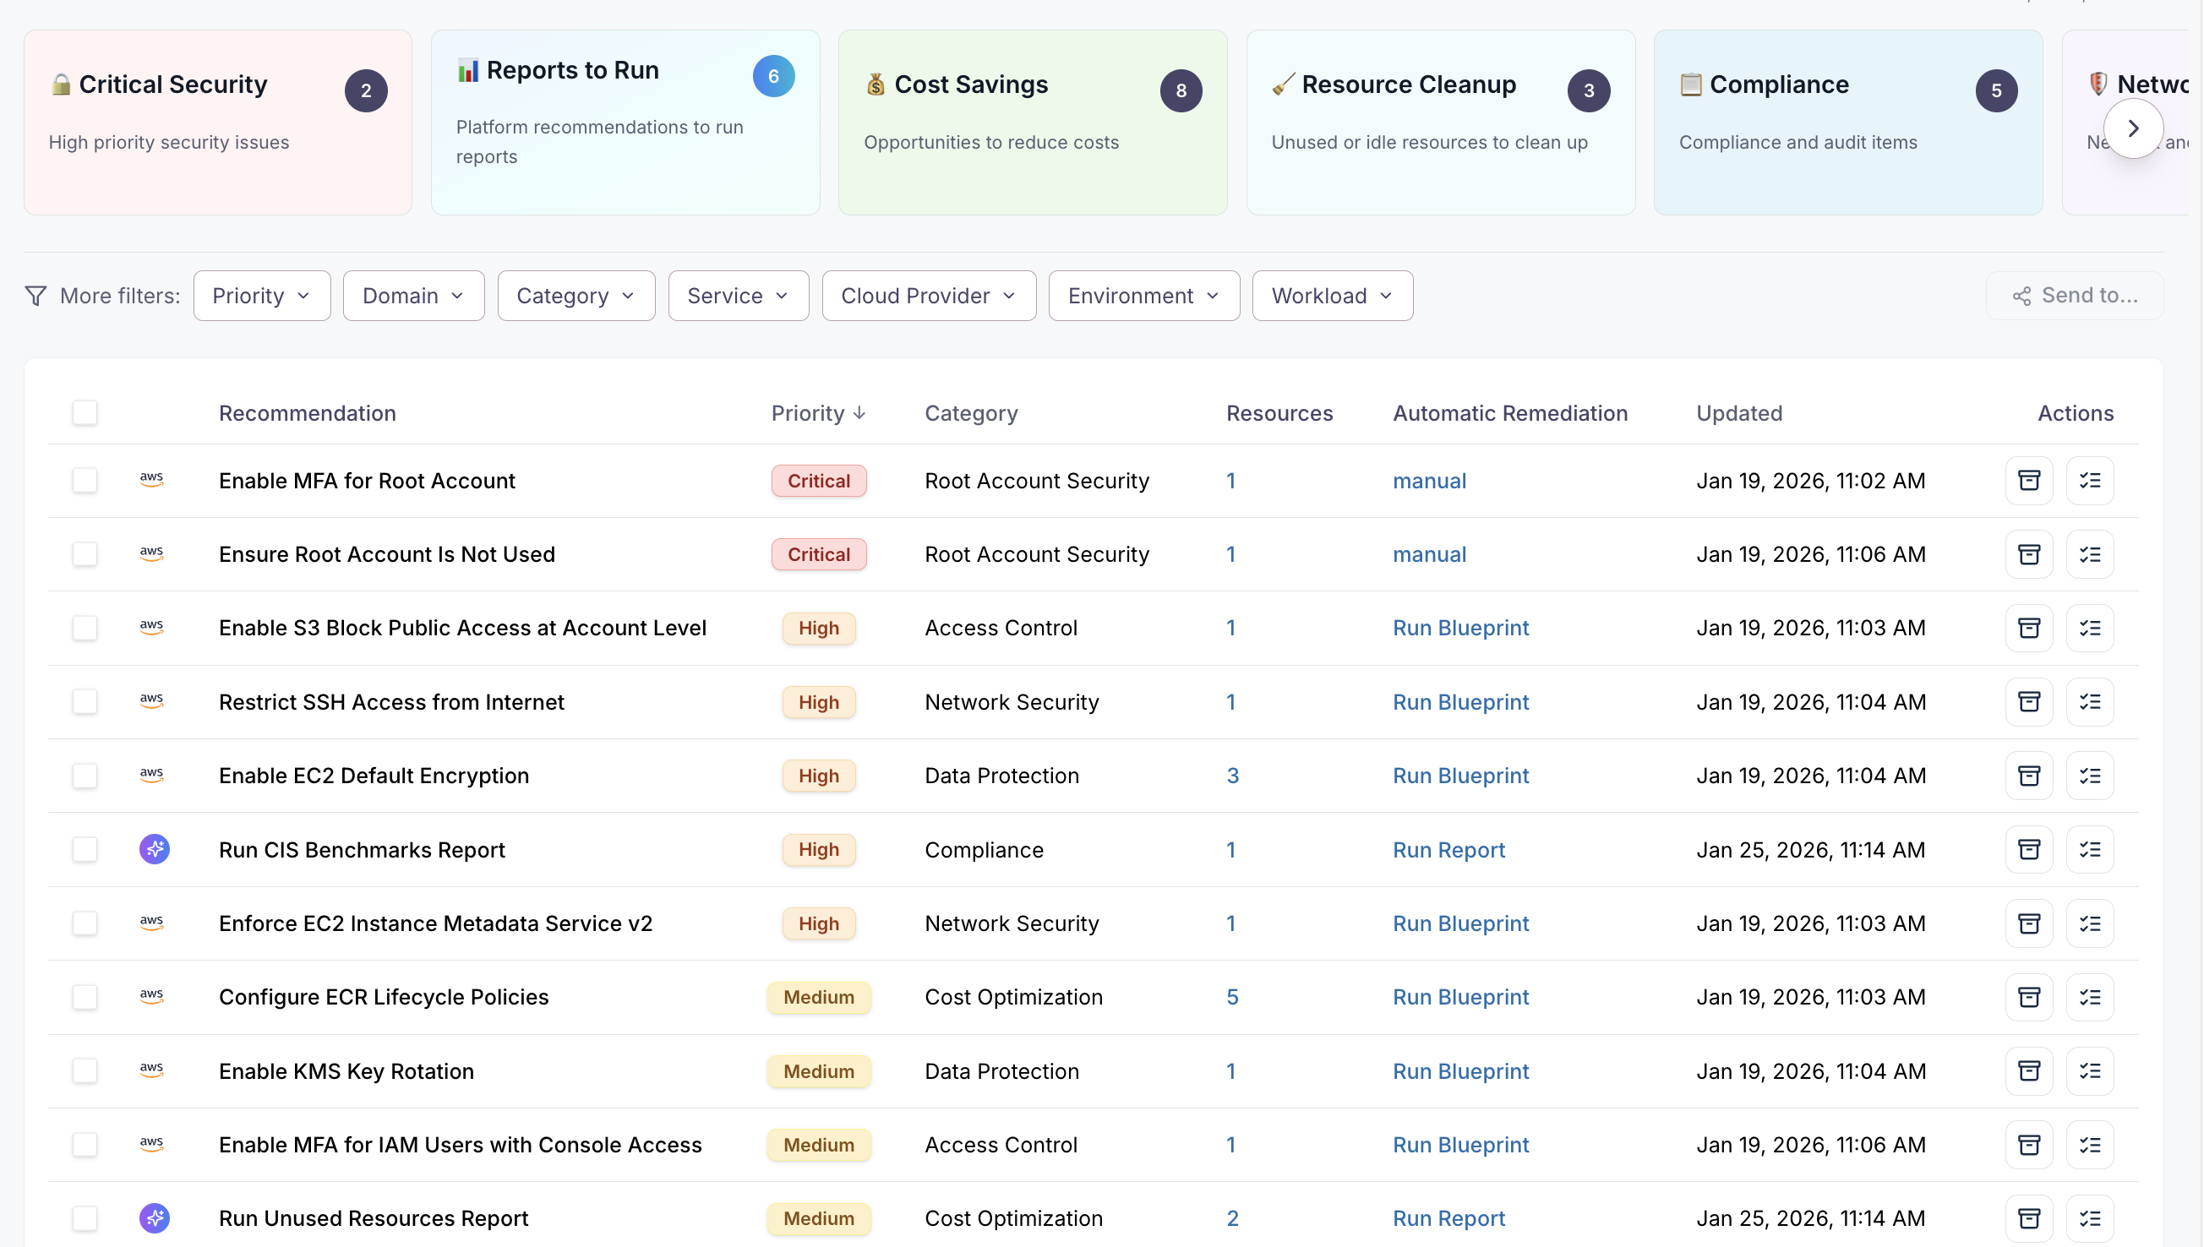Image resolution: width=2204 pixels, height=1247 pixels.
Task: Click the sparkle icon beside "Run CIS Benchmarks Report"
Action: [x=154, y=849]
